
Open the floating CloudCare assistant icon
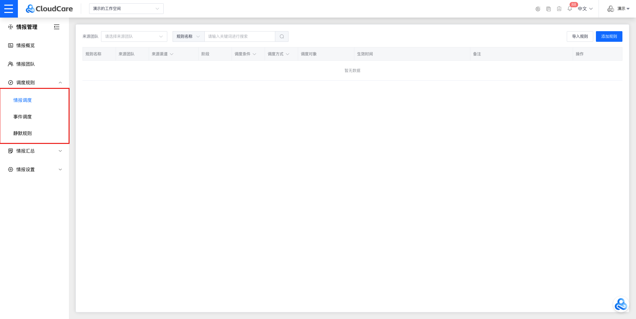pos(620,304)
